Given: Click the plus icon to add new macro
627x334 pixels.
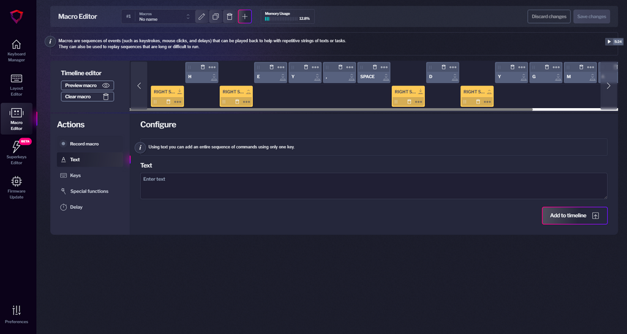Looking at the screenshot, I should [x=245, y=16].
